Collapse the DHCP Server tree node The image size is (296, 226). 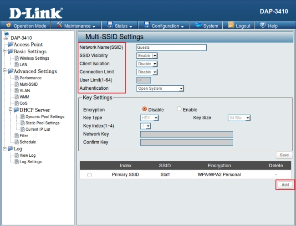click(10, 110)
